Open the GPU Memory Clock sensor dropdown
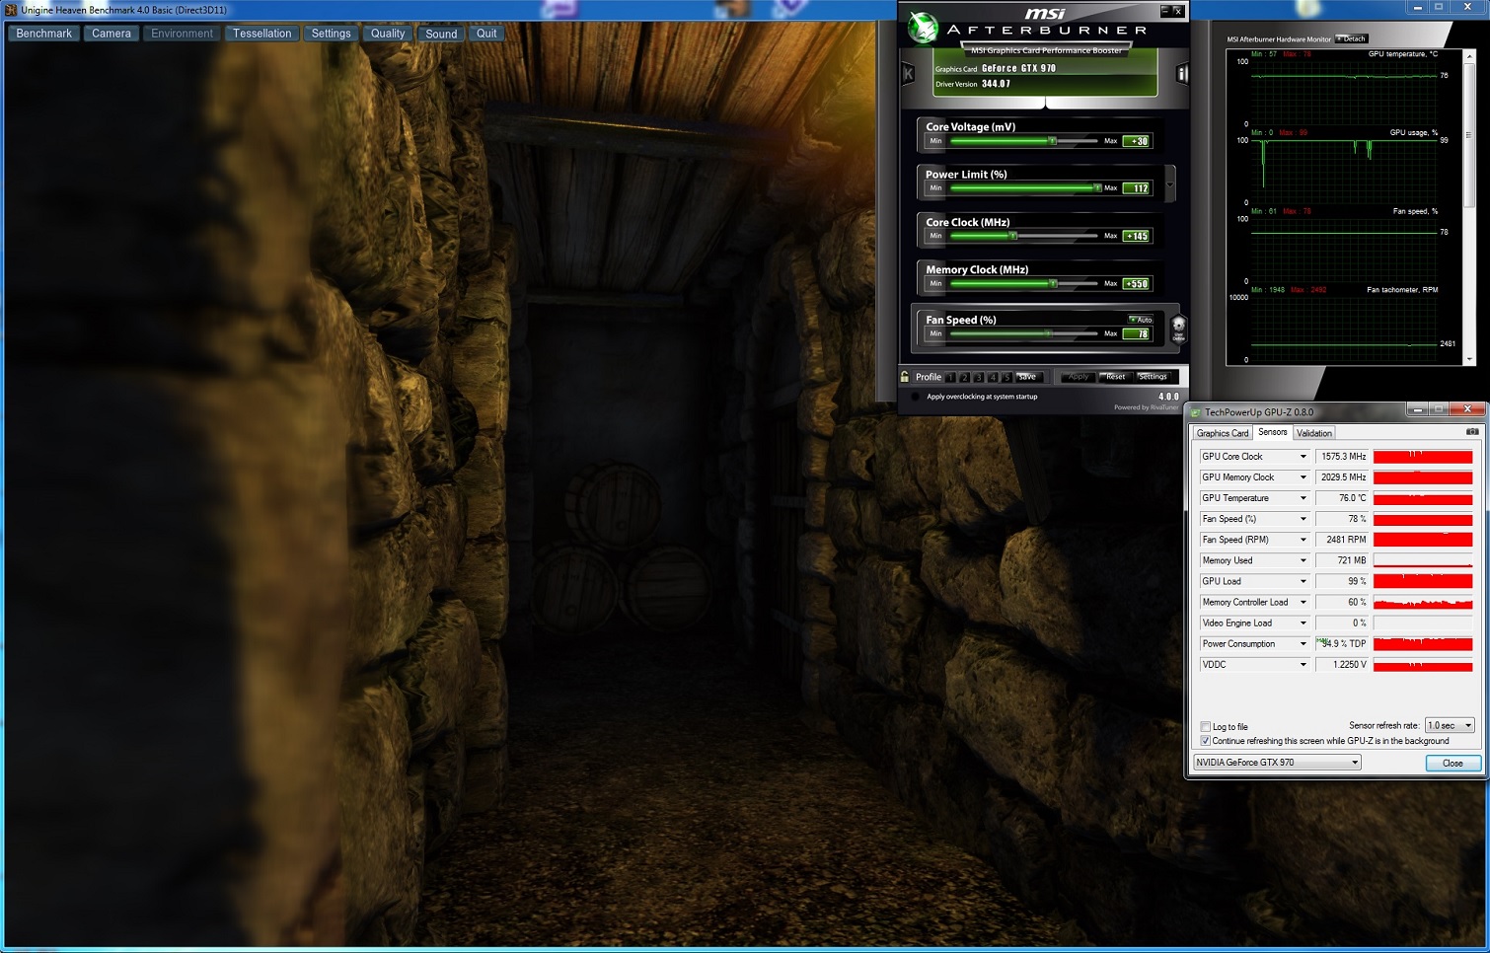 [1304, 477]
